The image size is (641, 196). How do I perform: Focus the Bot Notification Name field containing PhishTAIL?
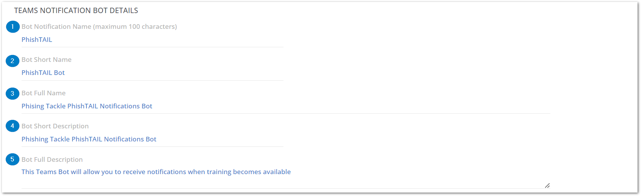152,40
